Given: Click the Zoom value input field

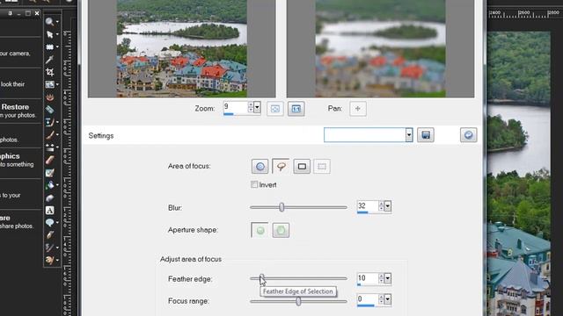Looking at the screenshot, I should point(235,107).
